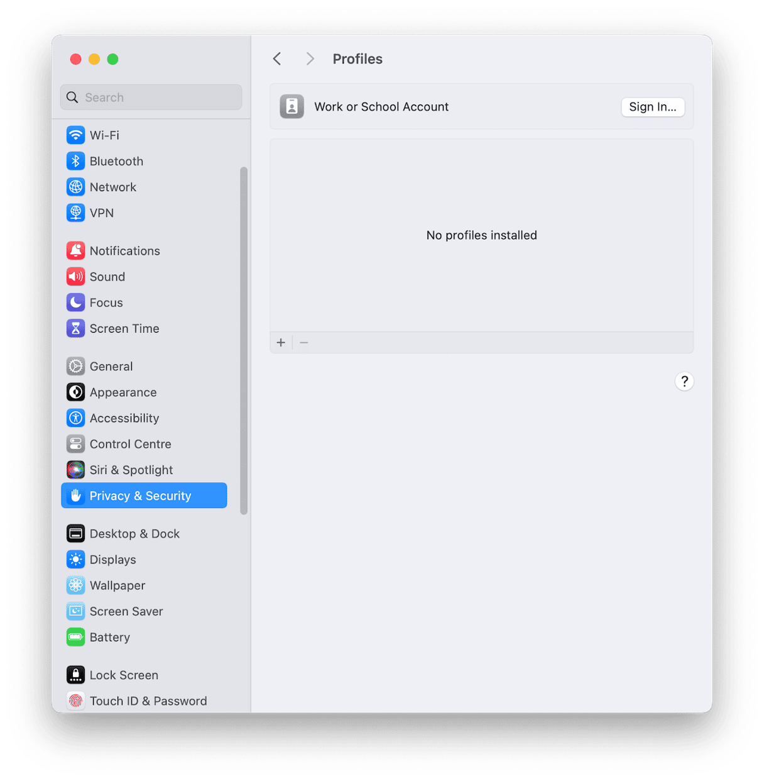Click the Search field in sidebar
This screenshot has width=764, height=781.
pos(151,97)
